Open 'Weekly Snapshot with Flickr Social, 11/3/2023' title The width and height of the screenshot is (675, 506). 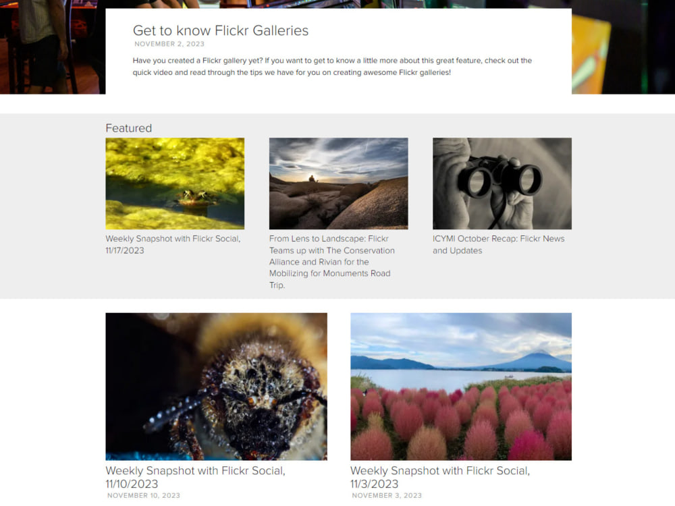pos(440,477)
